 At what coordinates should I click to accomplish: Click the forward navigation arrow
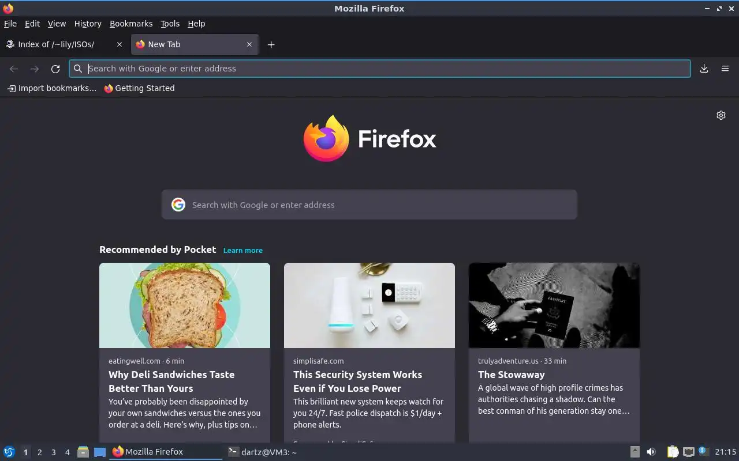35,69
